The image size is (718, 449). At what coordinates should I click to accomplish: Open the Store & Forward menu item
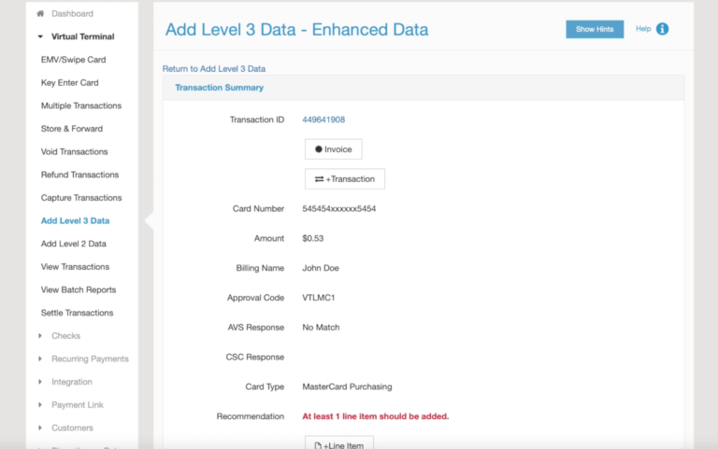pos(72,129)
